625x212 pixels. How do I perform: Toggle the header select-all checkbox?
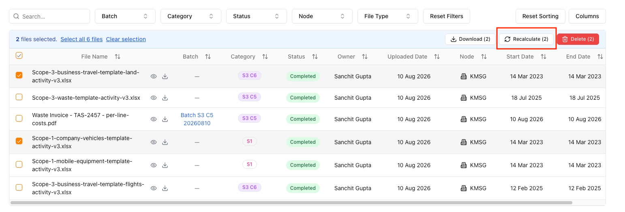[19, 56]
